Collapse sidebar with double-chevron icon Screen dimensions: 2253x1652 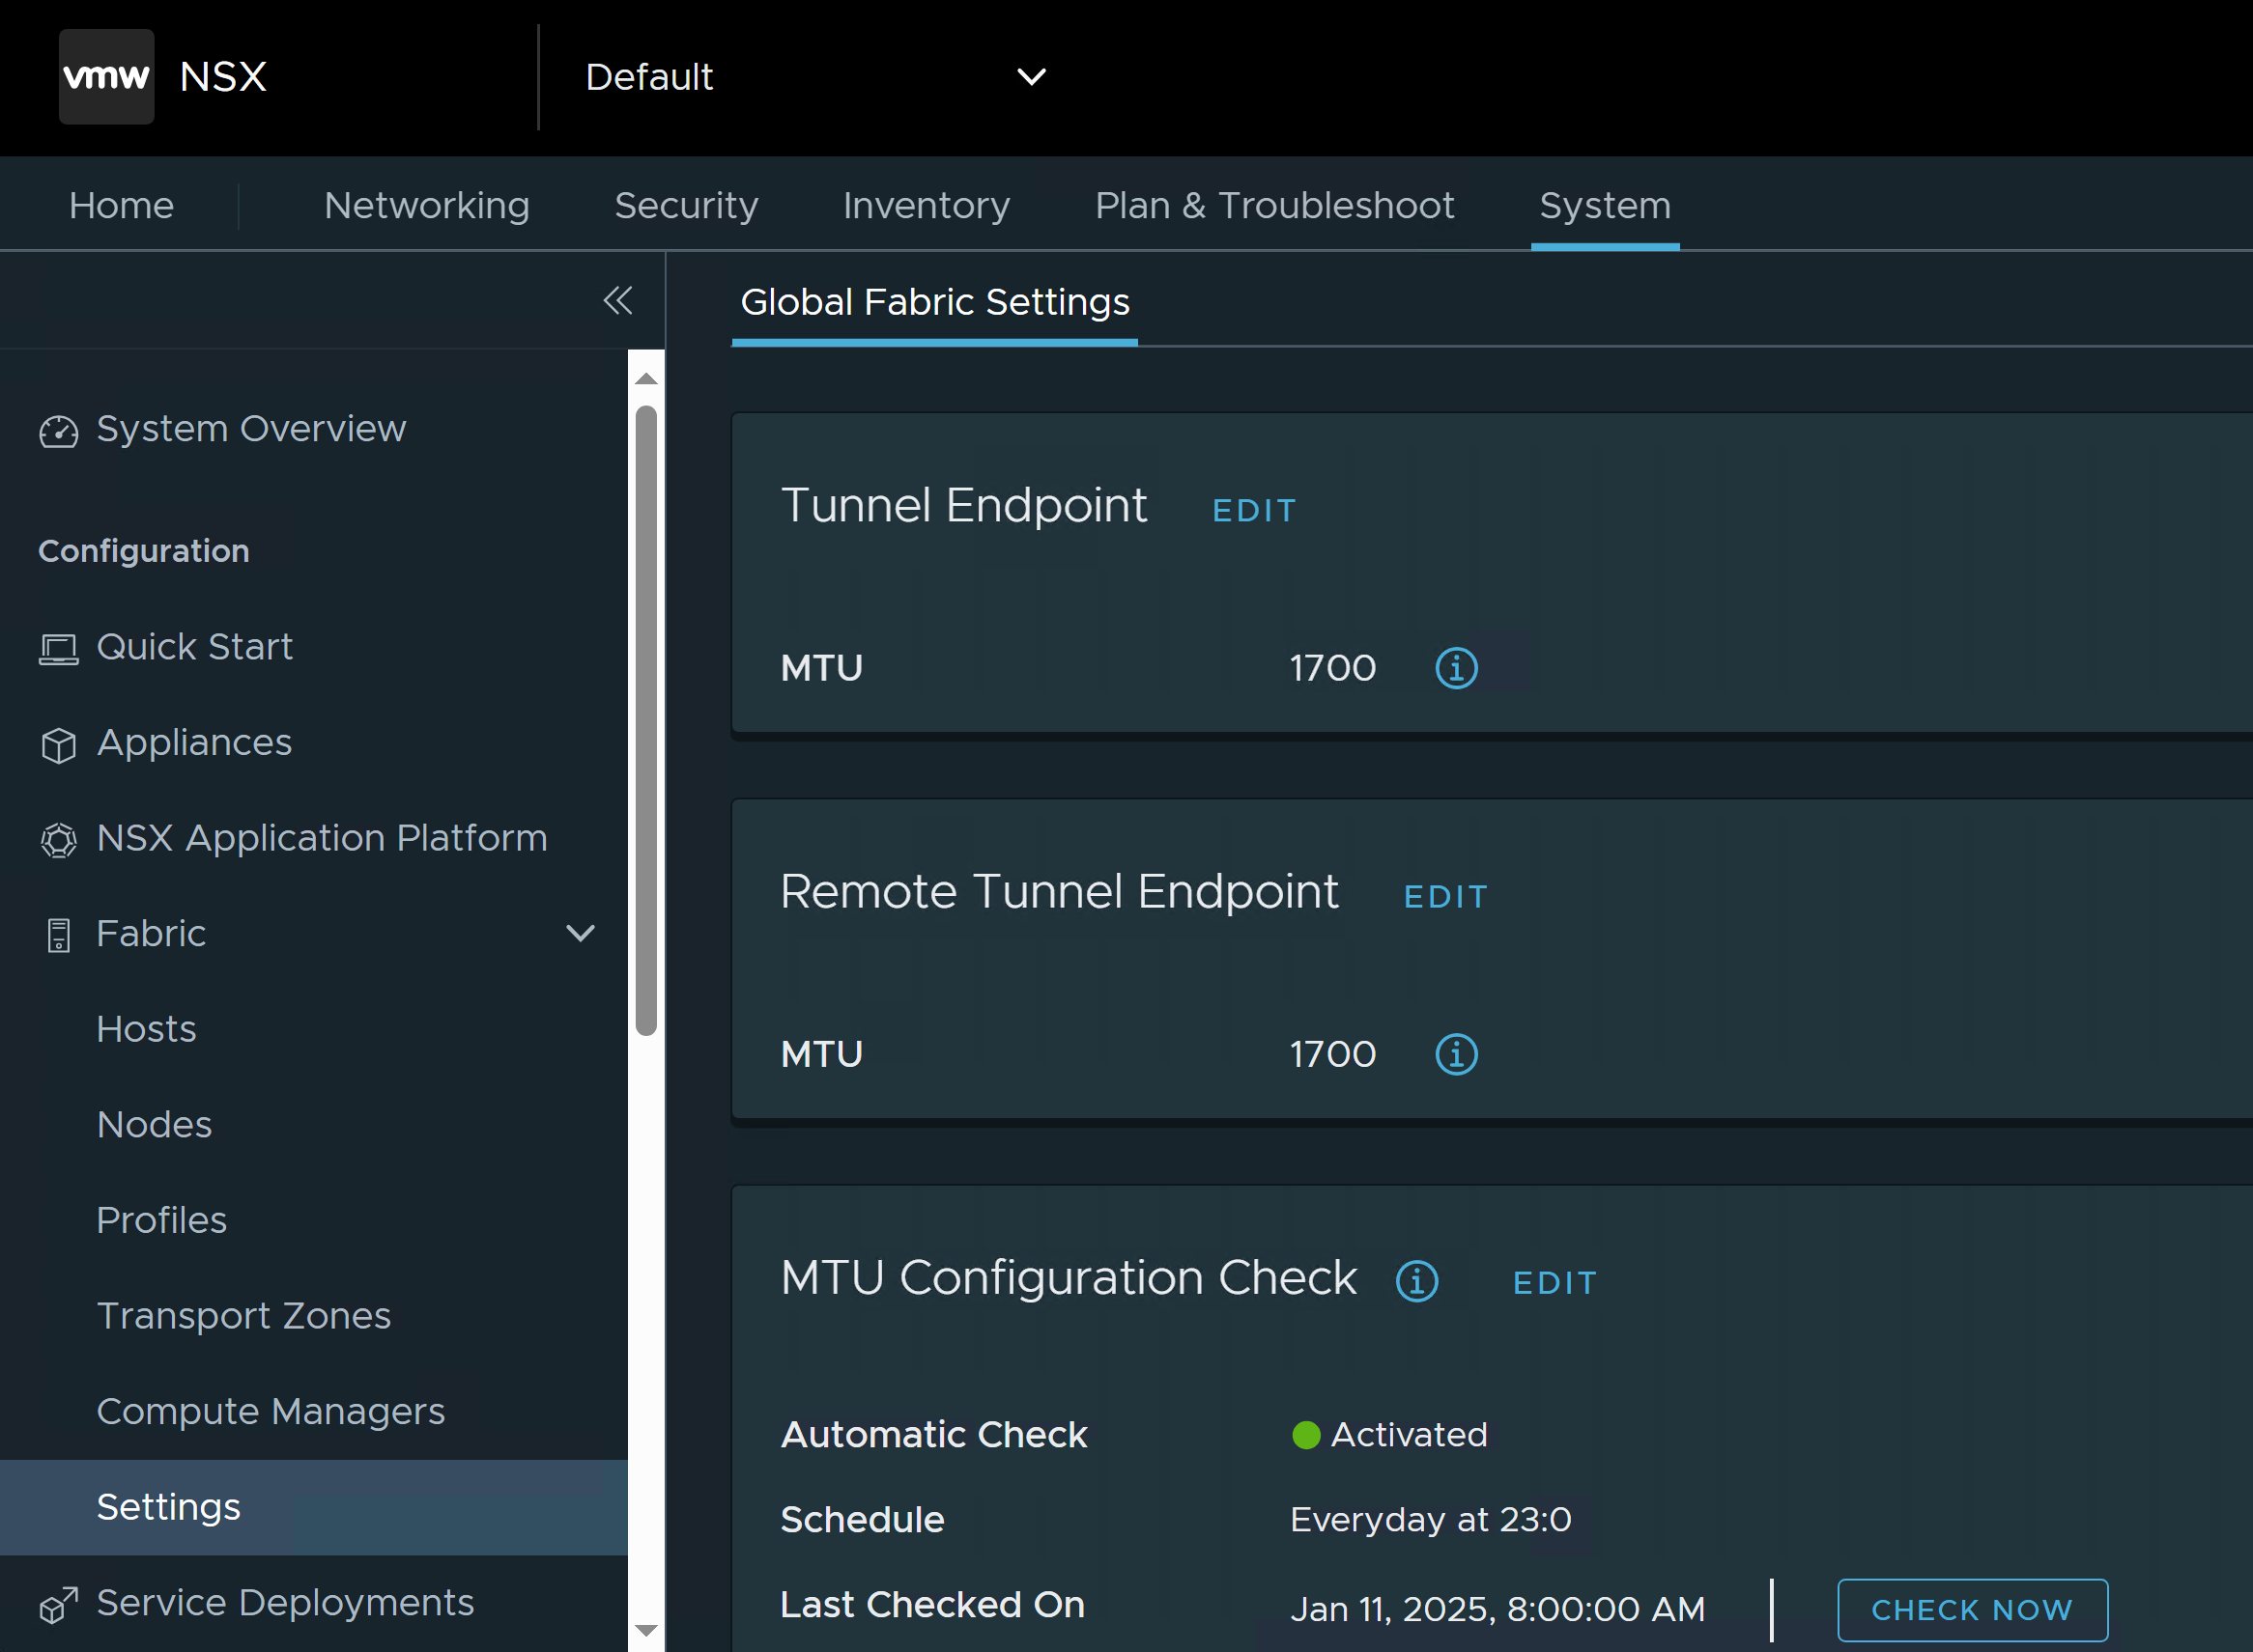point(617,300)
